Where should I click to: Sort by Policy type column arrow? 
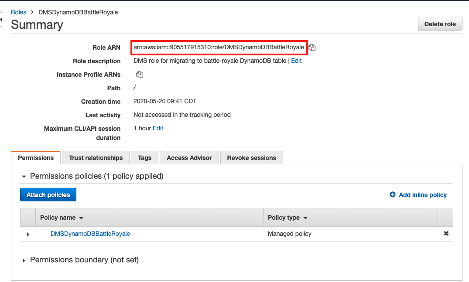click(305, 218)
